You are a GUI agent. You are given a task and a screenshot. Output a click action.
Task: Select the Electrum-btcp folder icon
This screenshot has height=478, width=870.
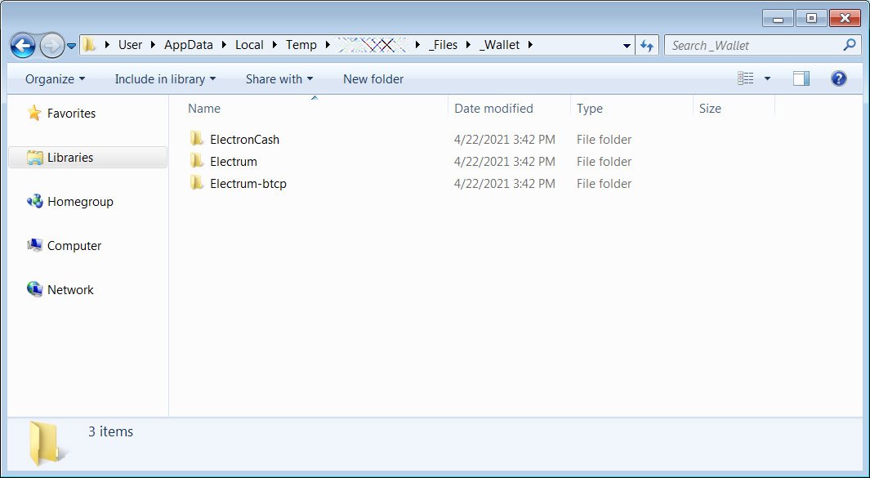(x=196, y=184)
